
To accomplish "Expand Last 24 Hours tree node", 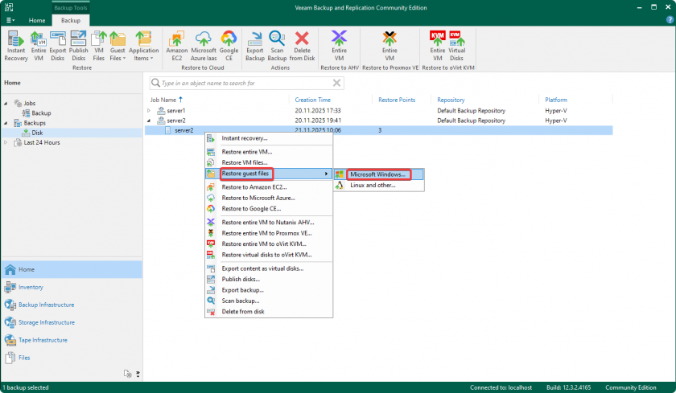I will click(x=7, y=142).
